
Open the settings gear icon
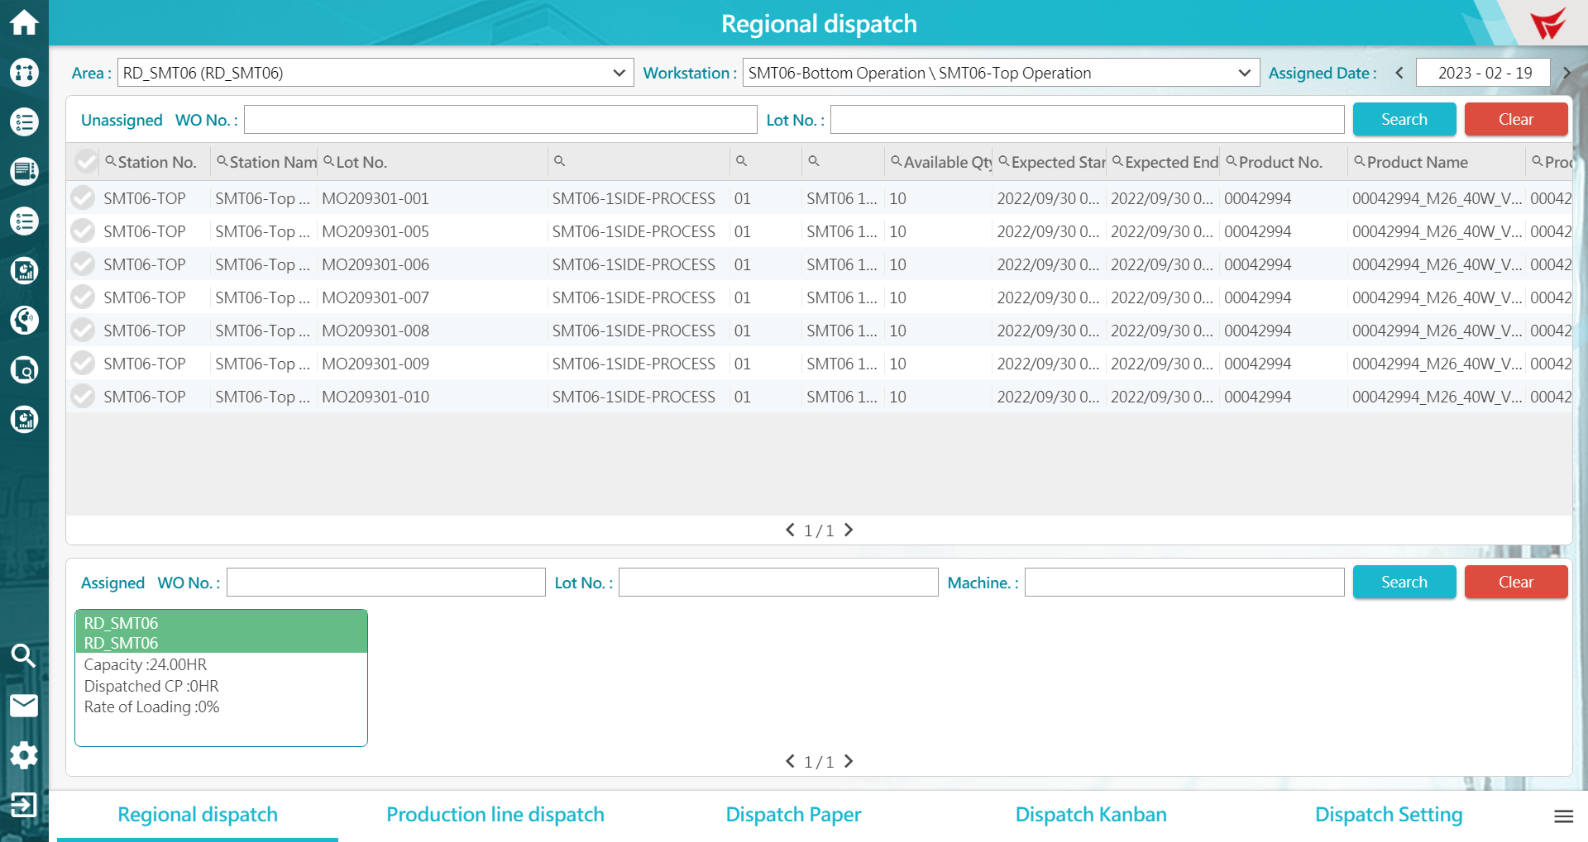[24, 754]
